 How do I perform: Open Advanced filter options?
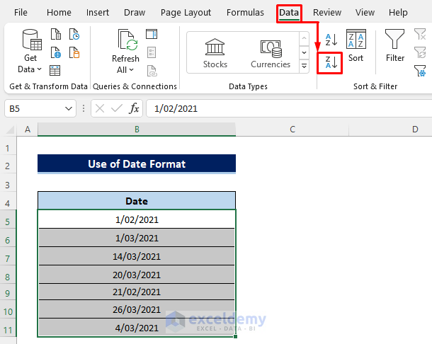click(420, 71)
